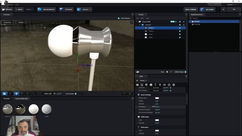Click the Redo button
This screenshot has height=136, width=242.
click(x=29, y=9)
